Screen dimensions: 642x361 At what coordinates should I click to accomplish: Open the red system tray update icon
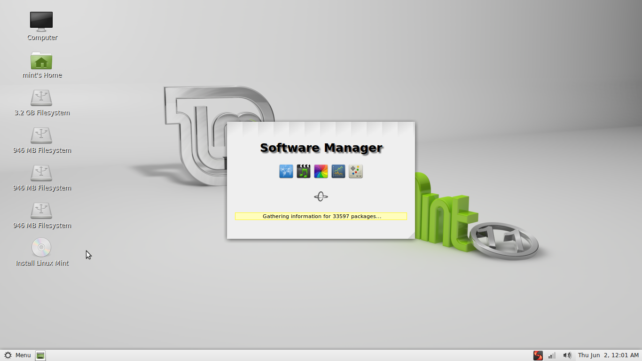point(537,355)
